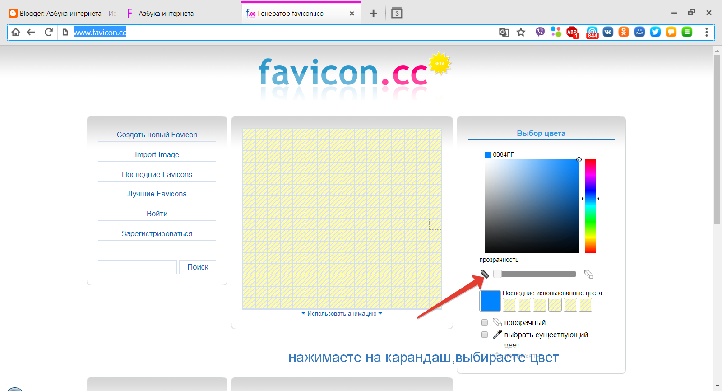The image size is (722, 391).
Task: Click the 0084FF hex color value
Action: pyautogui.click(x=504, y=154)
